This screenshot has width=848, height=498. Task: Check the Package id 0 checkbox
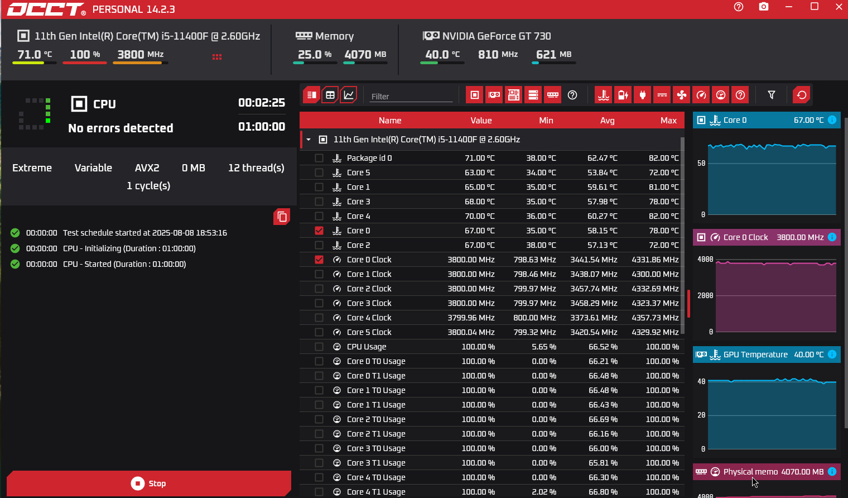[x=319, y=158]
